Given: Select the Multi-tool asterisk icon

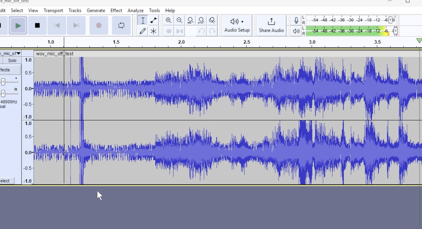Looking at the screenshot, I should click(x=153, y=31).
